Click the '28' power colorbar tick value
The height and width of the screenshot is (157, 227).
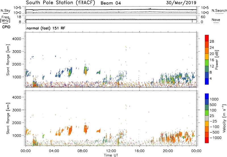point(212,41)
